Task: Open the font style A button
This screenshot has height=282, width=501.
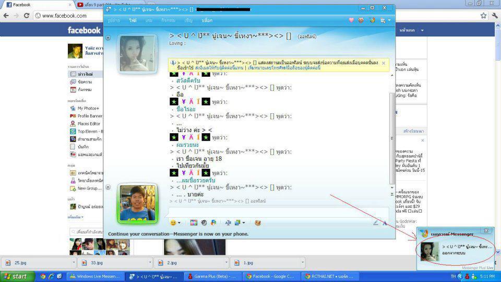Action: click(385, 223)
